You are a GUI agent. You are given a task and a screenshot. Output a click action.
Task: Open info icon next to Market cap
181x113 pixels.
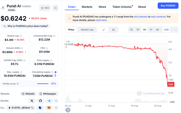[21, 36]
